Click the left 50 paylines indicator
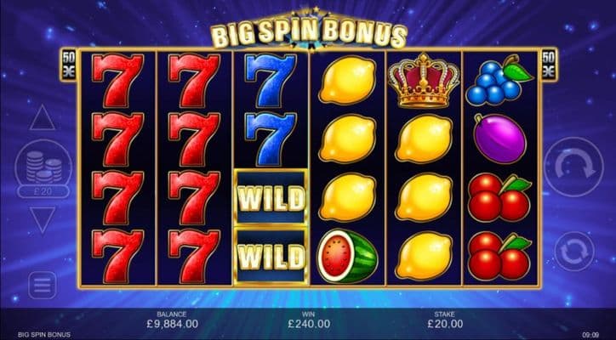The width and height of the screenshot is (616, 340). (x=69, y=65)
